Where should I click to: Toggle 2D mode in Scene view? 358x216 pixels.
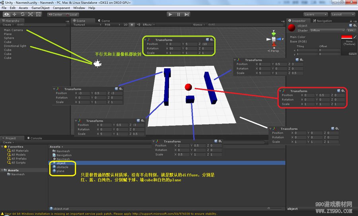tap(126, 25)
